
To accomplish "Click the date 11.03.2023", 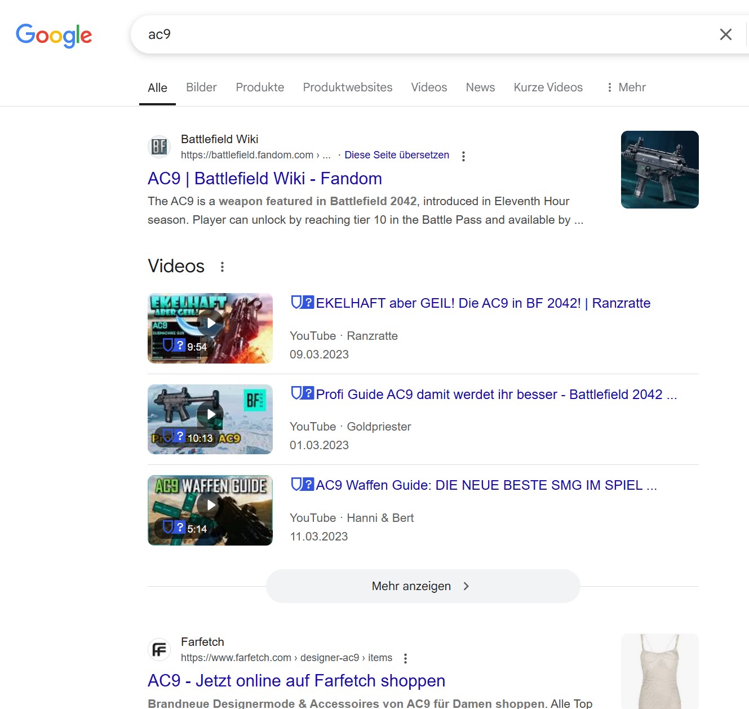I will coord(319,537).
